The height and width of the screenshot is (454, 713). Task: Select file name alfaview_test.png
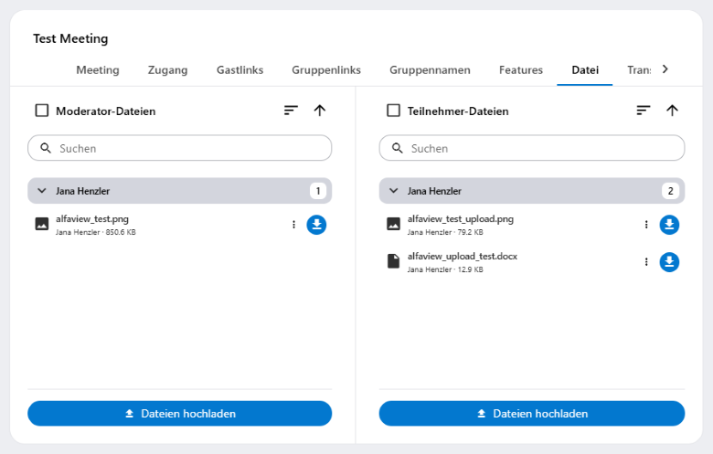[x=92, y=219]
